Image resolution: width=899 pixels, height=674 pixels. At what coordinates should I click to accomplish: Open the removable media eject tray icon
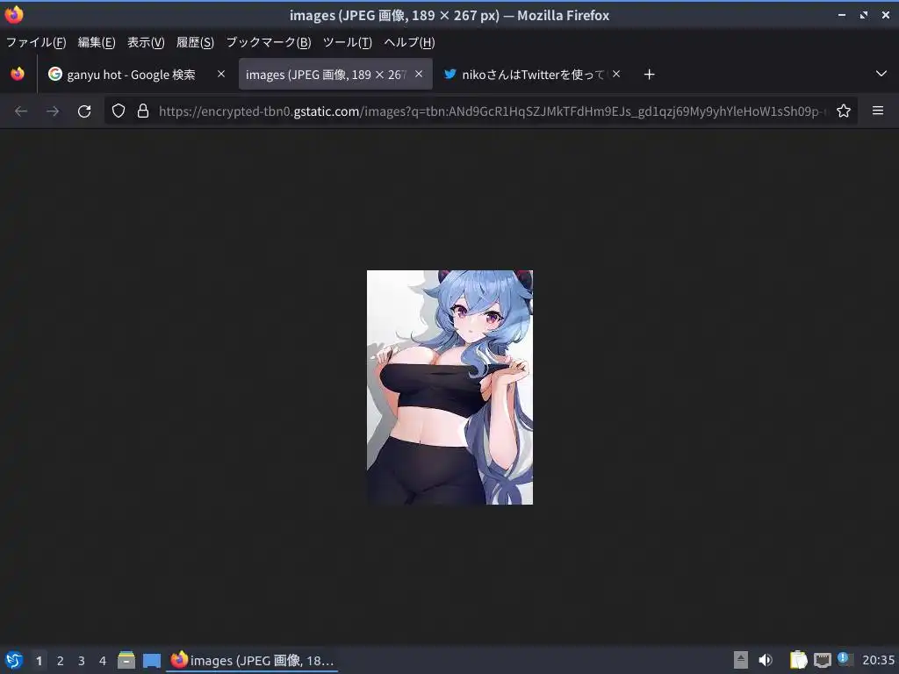pyautogui.click(x=741, y=660)
